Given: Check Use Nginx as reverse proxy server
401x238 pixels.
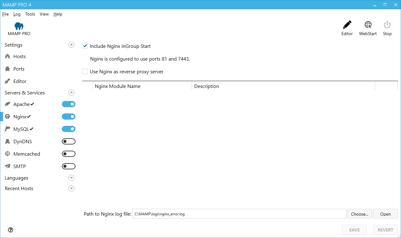Looking at the screenshot, I should (85, 71).
